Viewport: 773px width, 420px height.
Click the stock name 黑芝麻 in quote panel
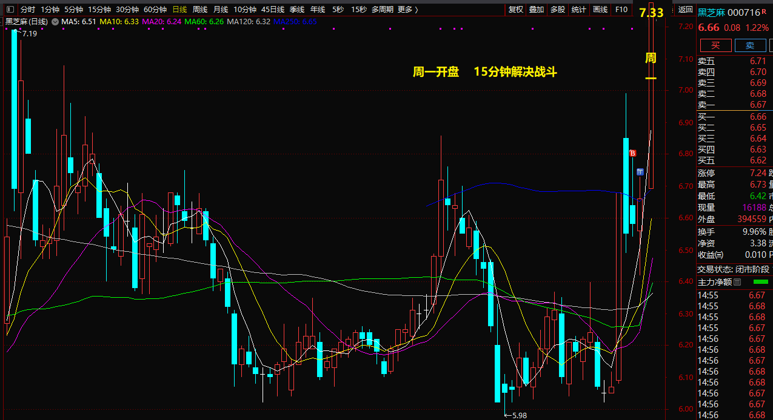click(711, 12)
